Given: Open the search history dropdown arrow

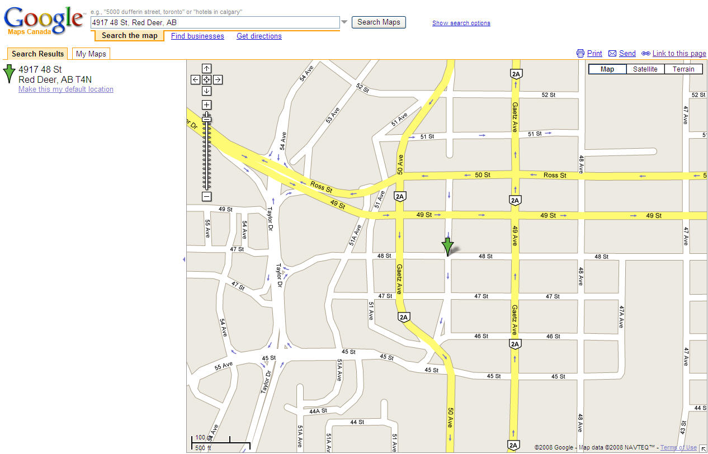Looking at the screenshot, I should pos(344,22).
